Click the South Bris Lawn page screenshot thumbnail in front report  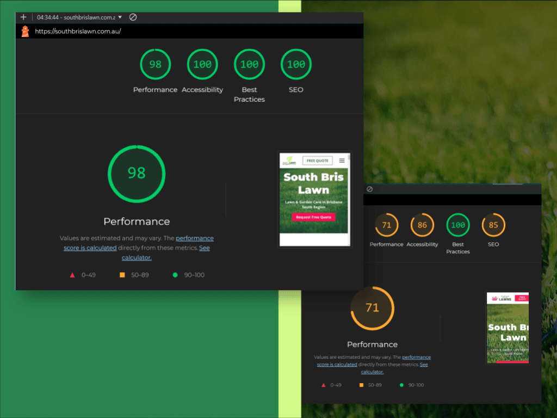pyautogui.click(x=314, y=199)
